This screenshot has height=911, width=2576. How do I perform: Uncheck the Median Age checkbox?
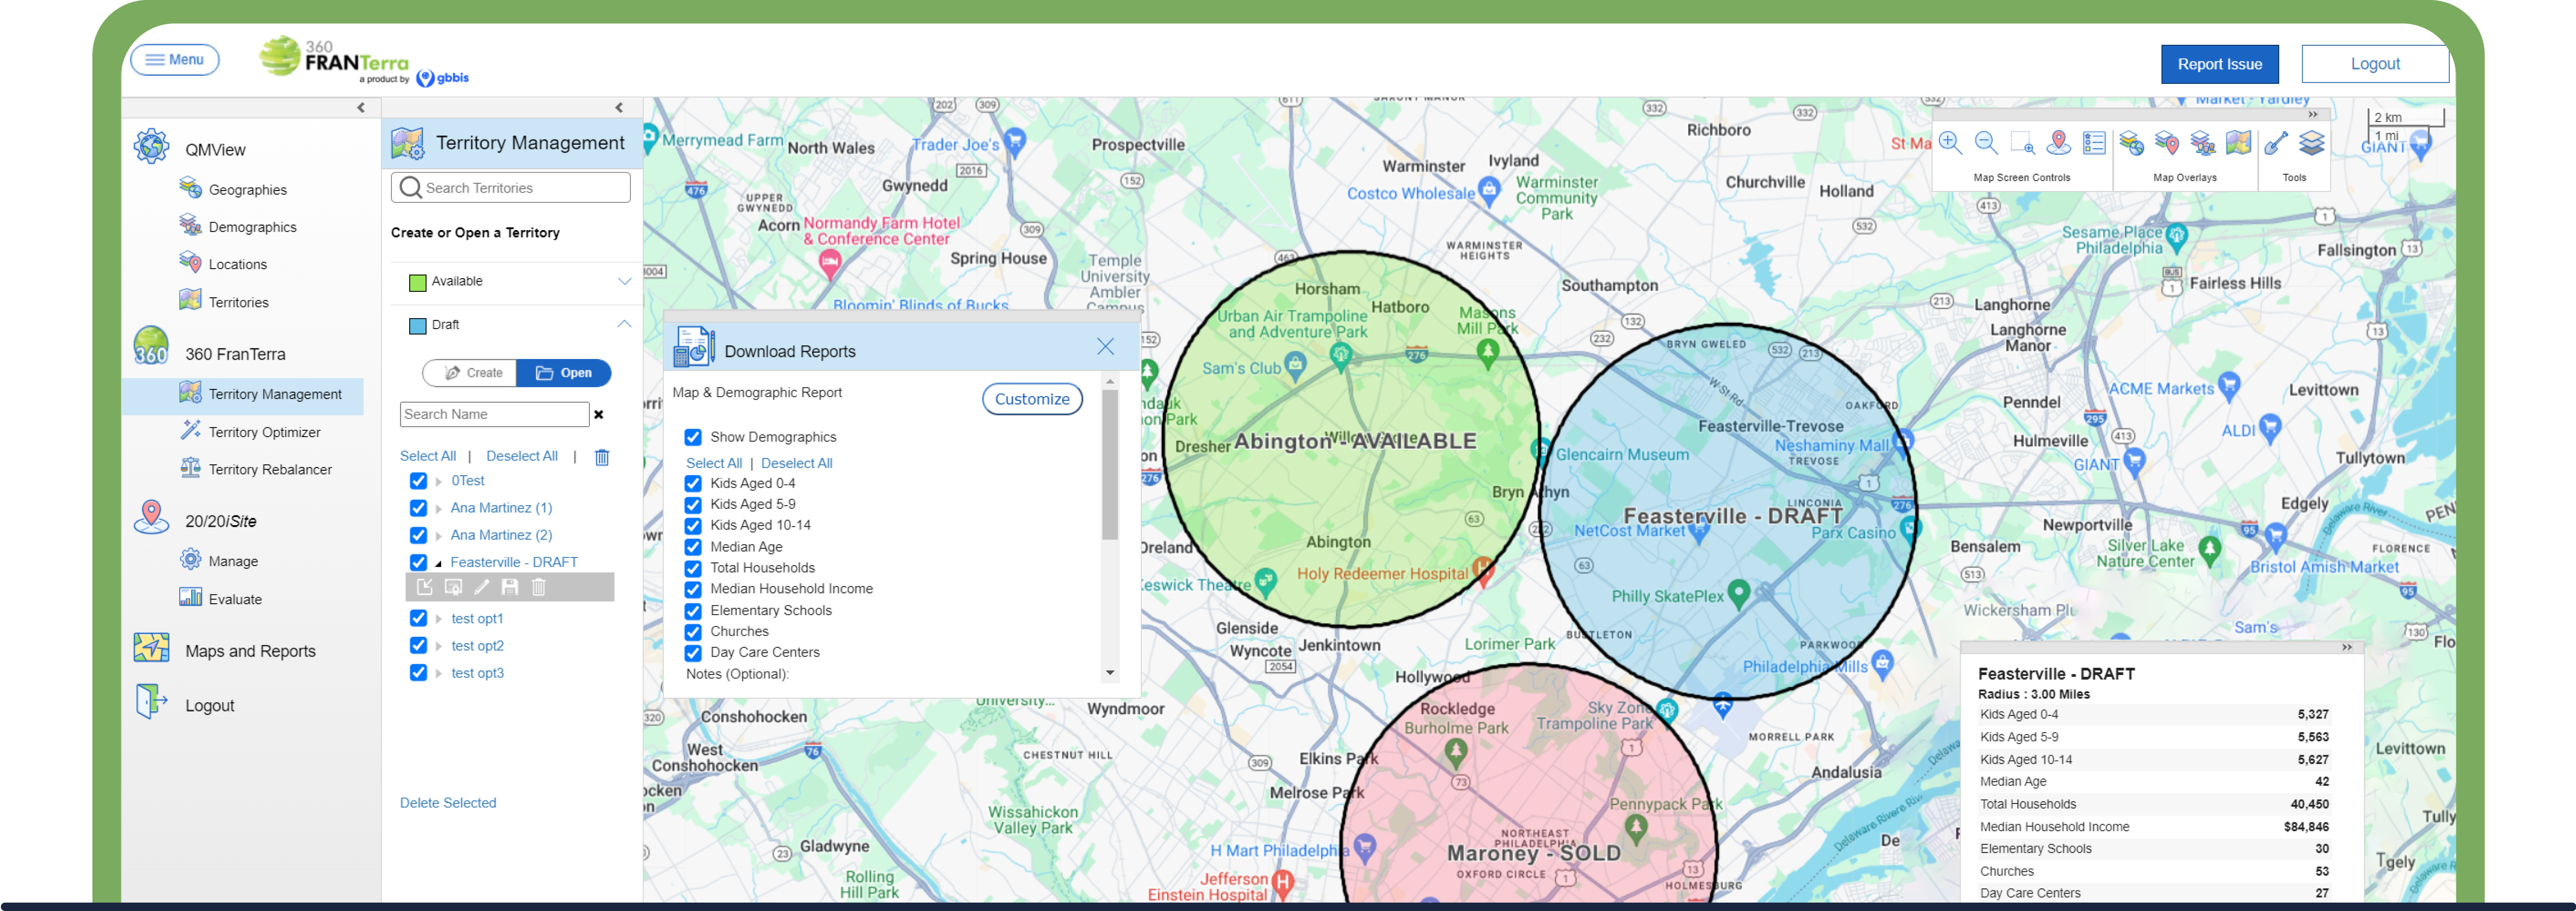[x=693, y=547]
